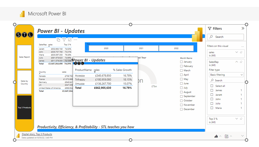This screenshot has height=147, width=259.
Task: Check James in the SalesRep filter
Action: pos(212,90)
